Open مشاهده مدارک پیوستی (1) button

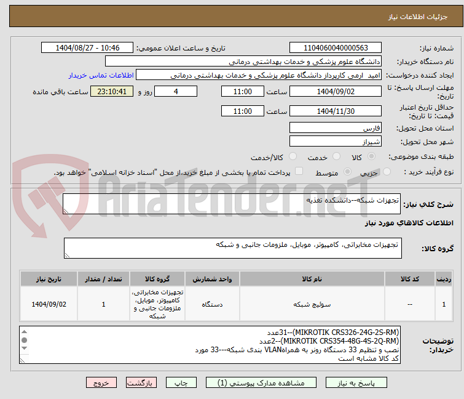click(x=261, y=382)
